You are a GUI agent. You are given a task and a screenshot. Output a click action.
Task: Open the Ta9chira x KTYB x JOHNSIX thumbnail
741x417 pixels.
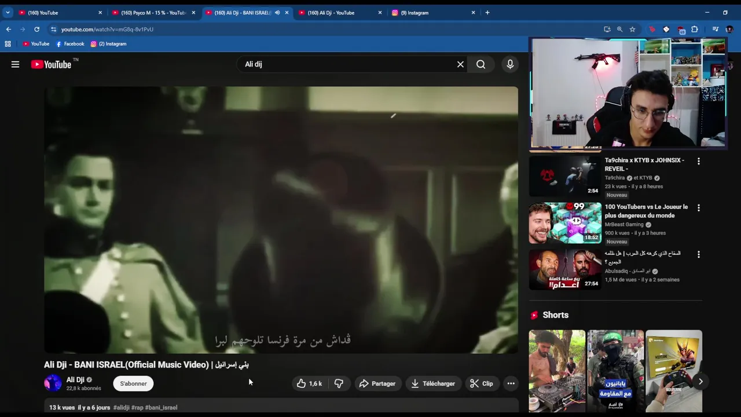tap(565, 176)
